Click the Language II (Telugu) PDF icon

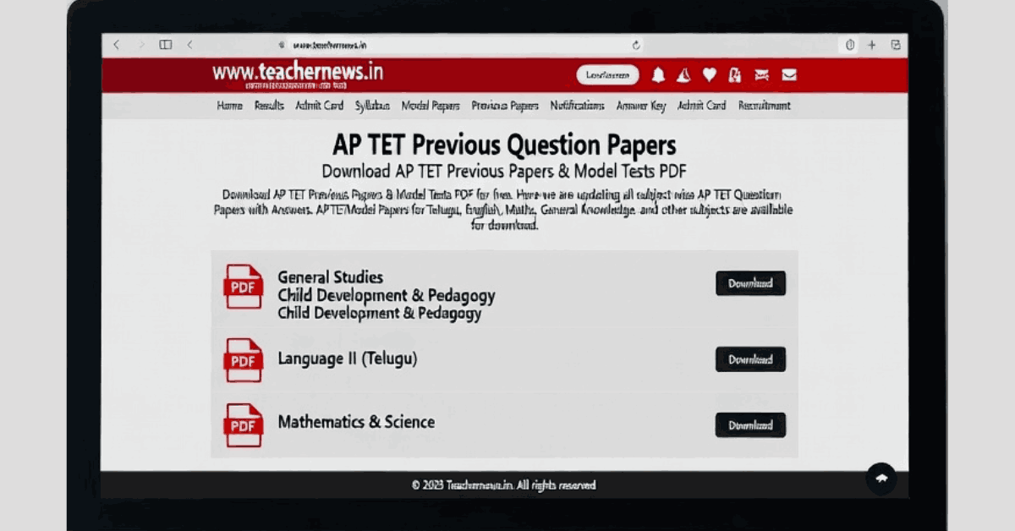243,359
